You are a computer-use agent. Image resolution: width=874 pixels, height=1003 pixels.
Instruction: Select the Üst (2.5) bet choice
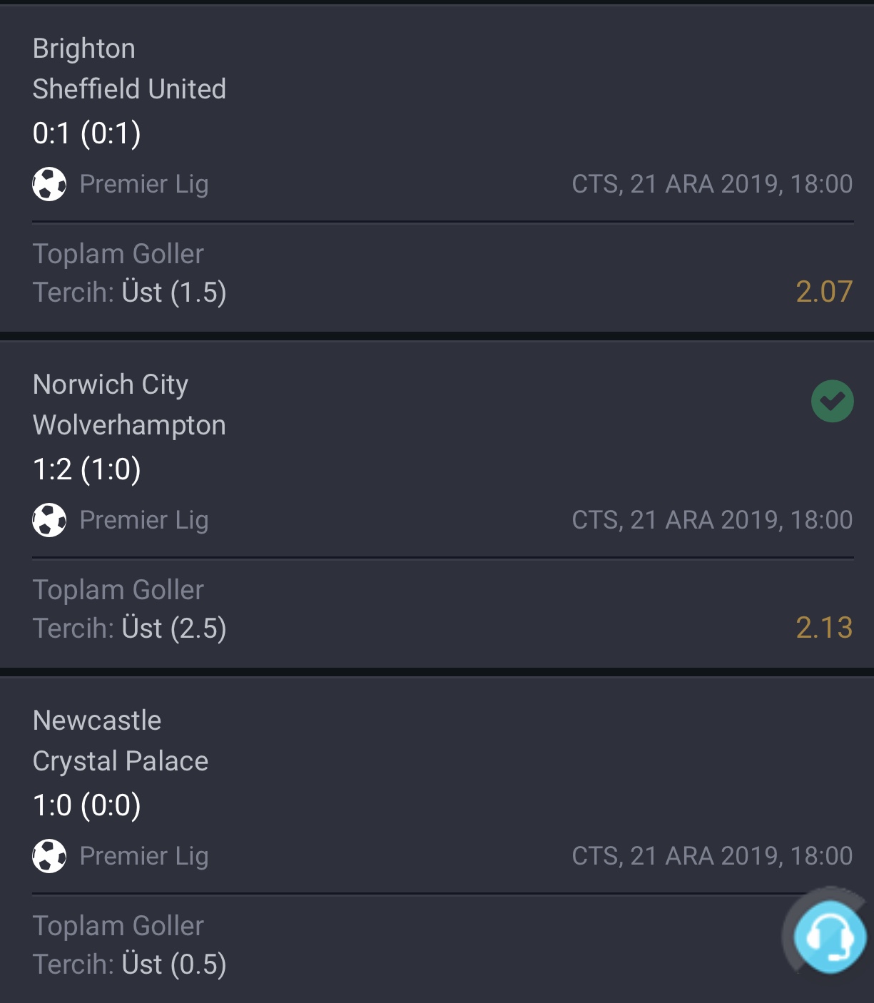coord(174,628)
